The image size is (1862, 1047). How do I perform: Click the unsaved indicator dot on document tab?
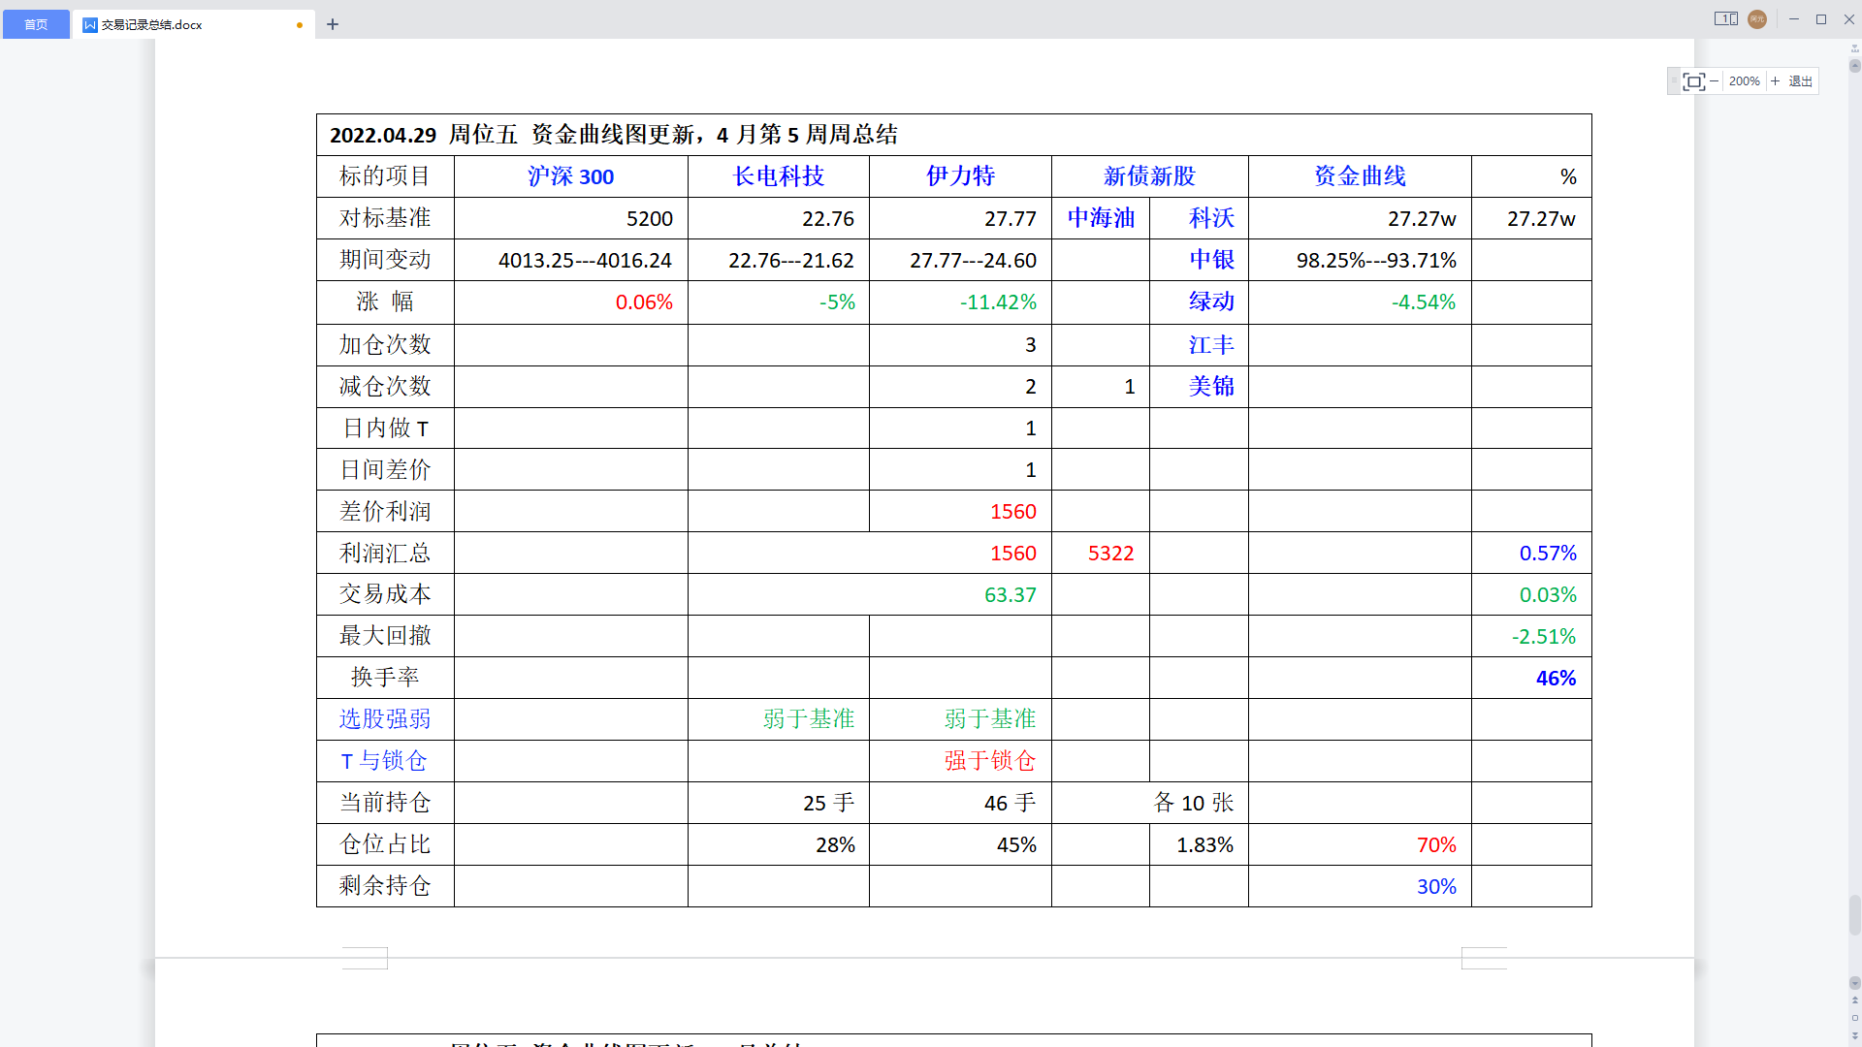300,25
